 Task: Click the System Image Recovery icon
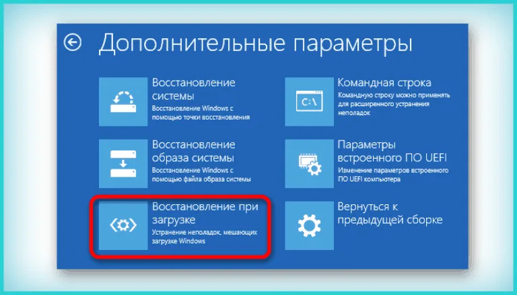(123, 164)
